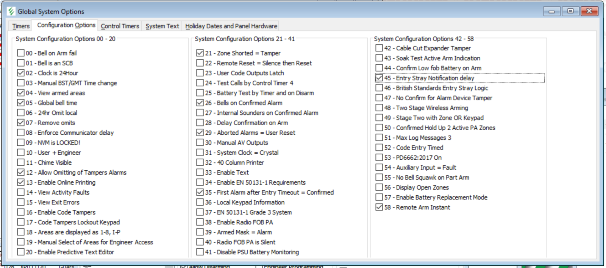606x268 pixels.
Task: Toggle Bells on Confirmed Alarm checkbox
Action: coord(200,103)
